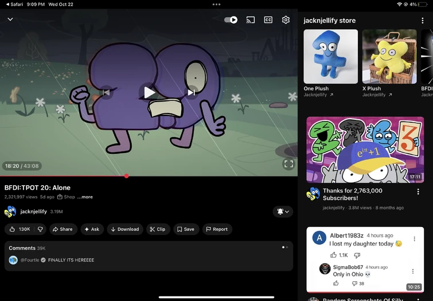Toggle closed captions (CC)
433x301 pixels.
[x=268, y=20]
